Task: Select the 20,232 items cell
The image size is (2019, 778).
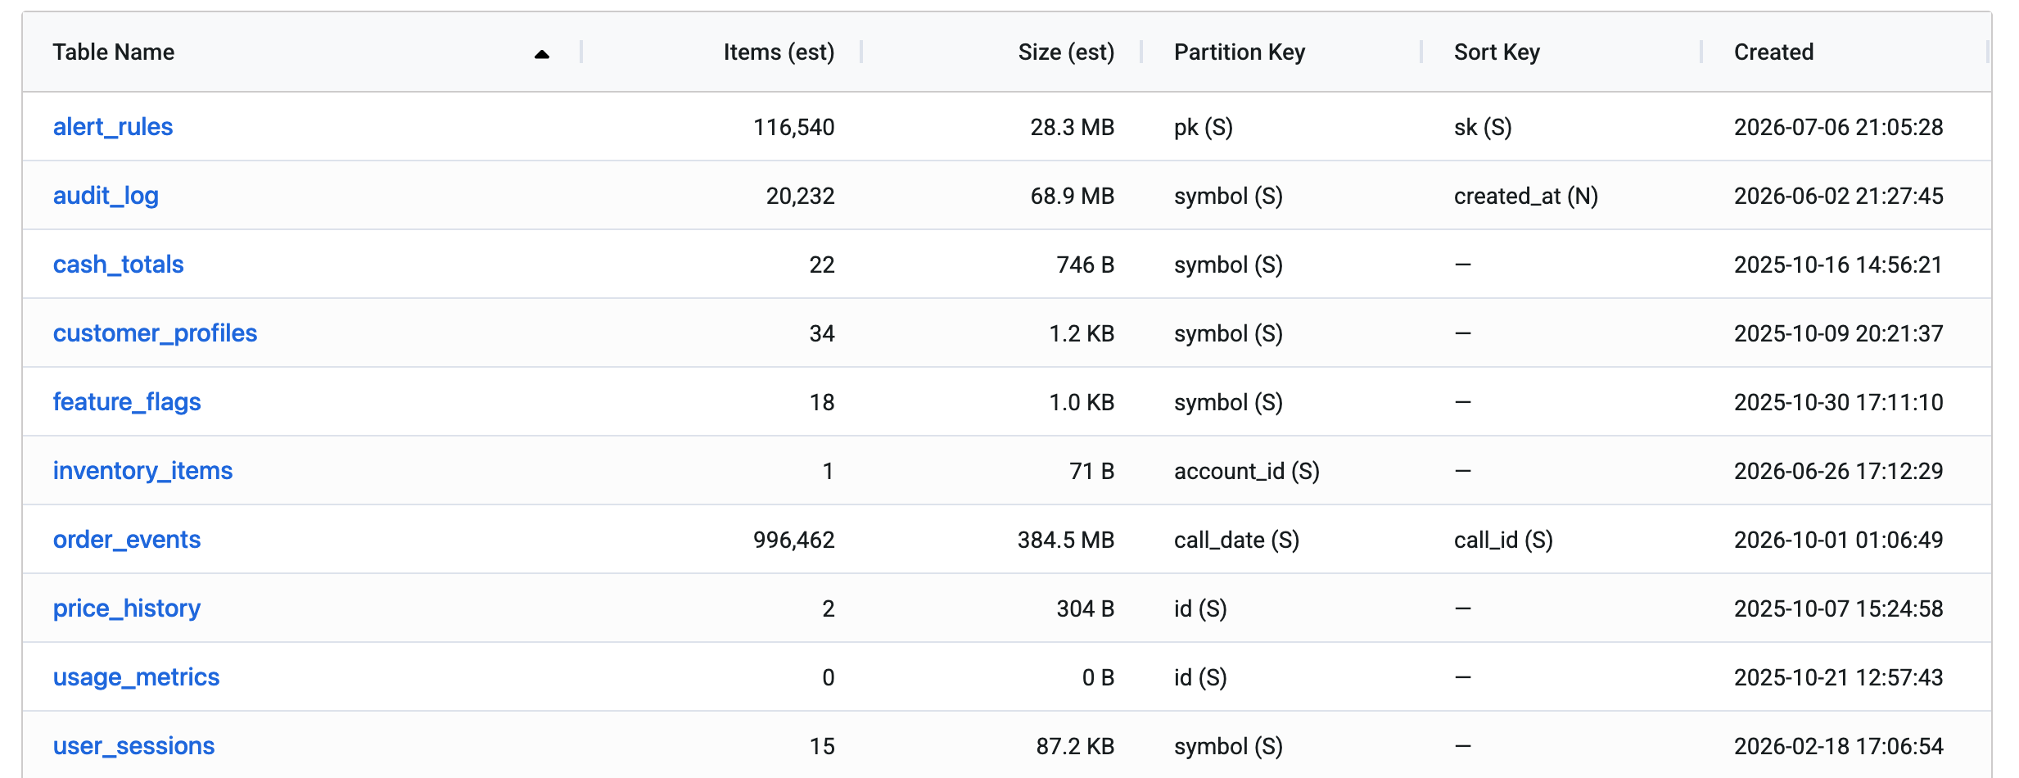Action: point(800,196)
